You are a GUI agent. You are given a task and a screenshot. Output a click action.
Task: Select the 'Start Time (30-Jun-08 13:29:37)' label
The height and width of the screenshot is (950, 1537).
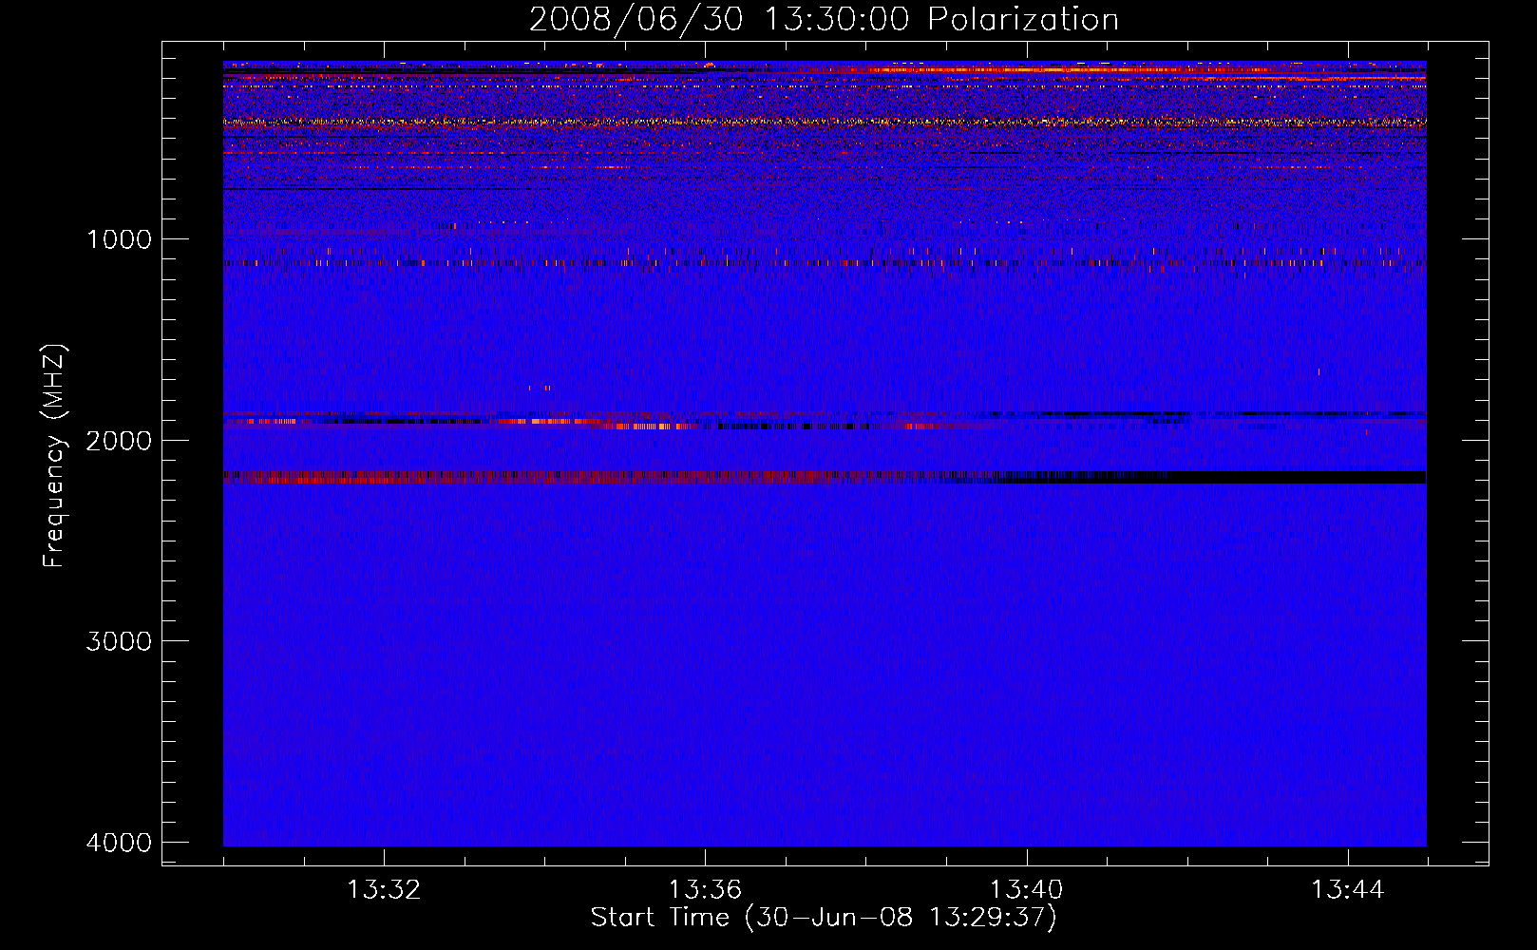click(824, 918)
